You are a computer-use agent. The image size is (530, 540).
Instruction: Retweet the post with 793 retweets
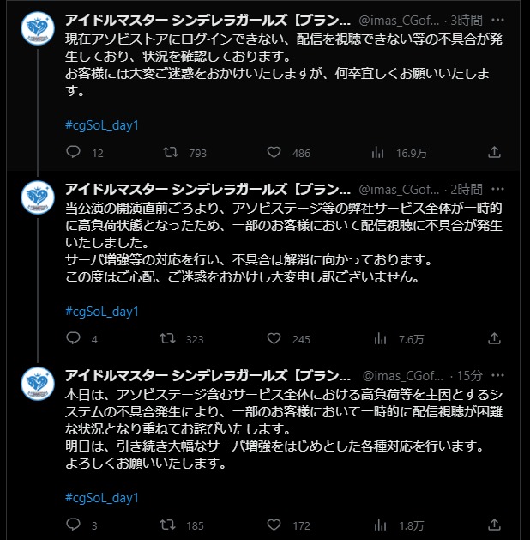point(171,152)
